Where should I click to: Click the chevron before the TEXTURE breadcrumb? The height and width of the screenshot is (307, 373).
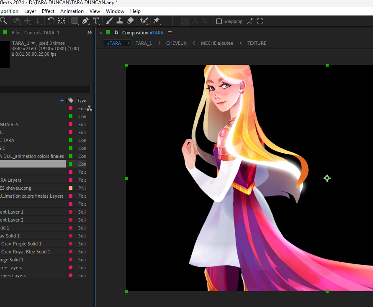click(x=240, y=43)
